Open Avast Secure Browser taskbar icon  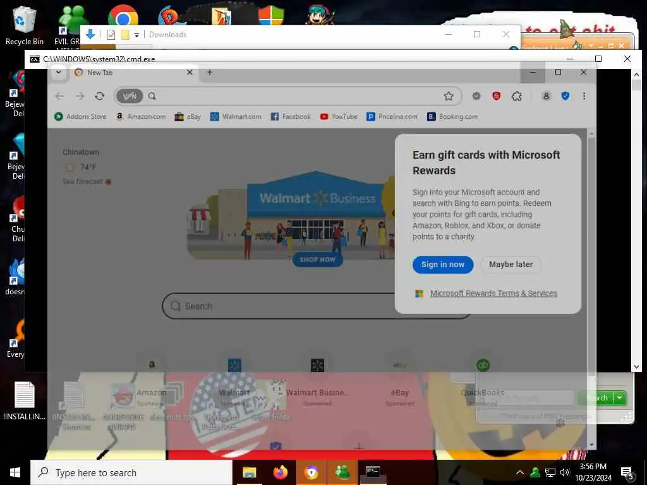(311, 472)
